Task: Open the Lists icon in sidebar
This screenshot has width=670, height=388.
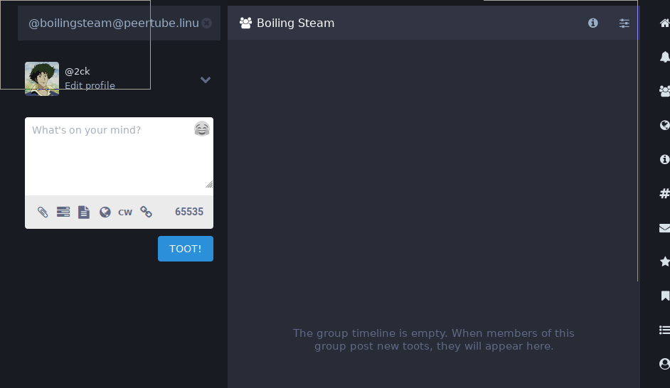Action: click(664, 330)
